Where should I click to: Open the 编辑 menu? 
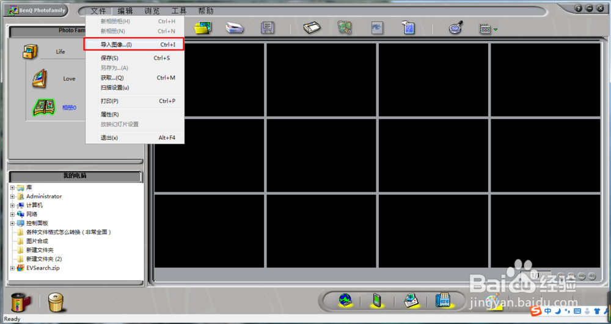tap(125, 11)
